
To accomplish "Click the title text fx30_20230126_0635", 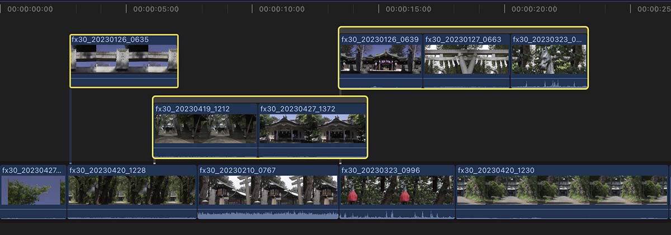I will point(110,40).
